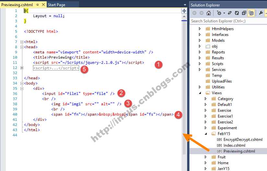Click the EncryptDecrypt.cshtml file icon

click(x=219, y=140)
